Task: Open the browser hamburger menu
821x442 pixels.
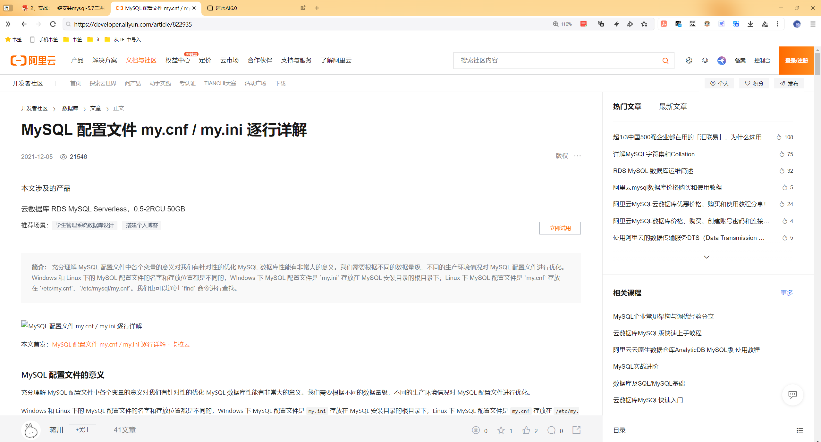Action: [813, 24]
